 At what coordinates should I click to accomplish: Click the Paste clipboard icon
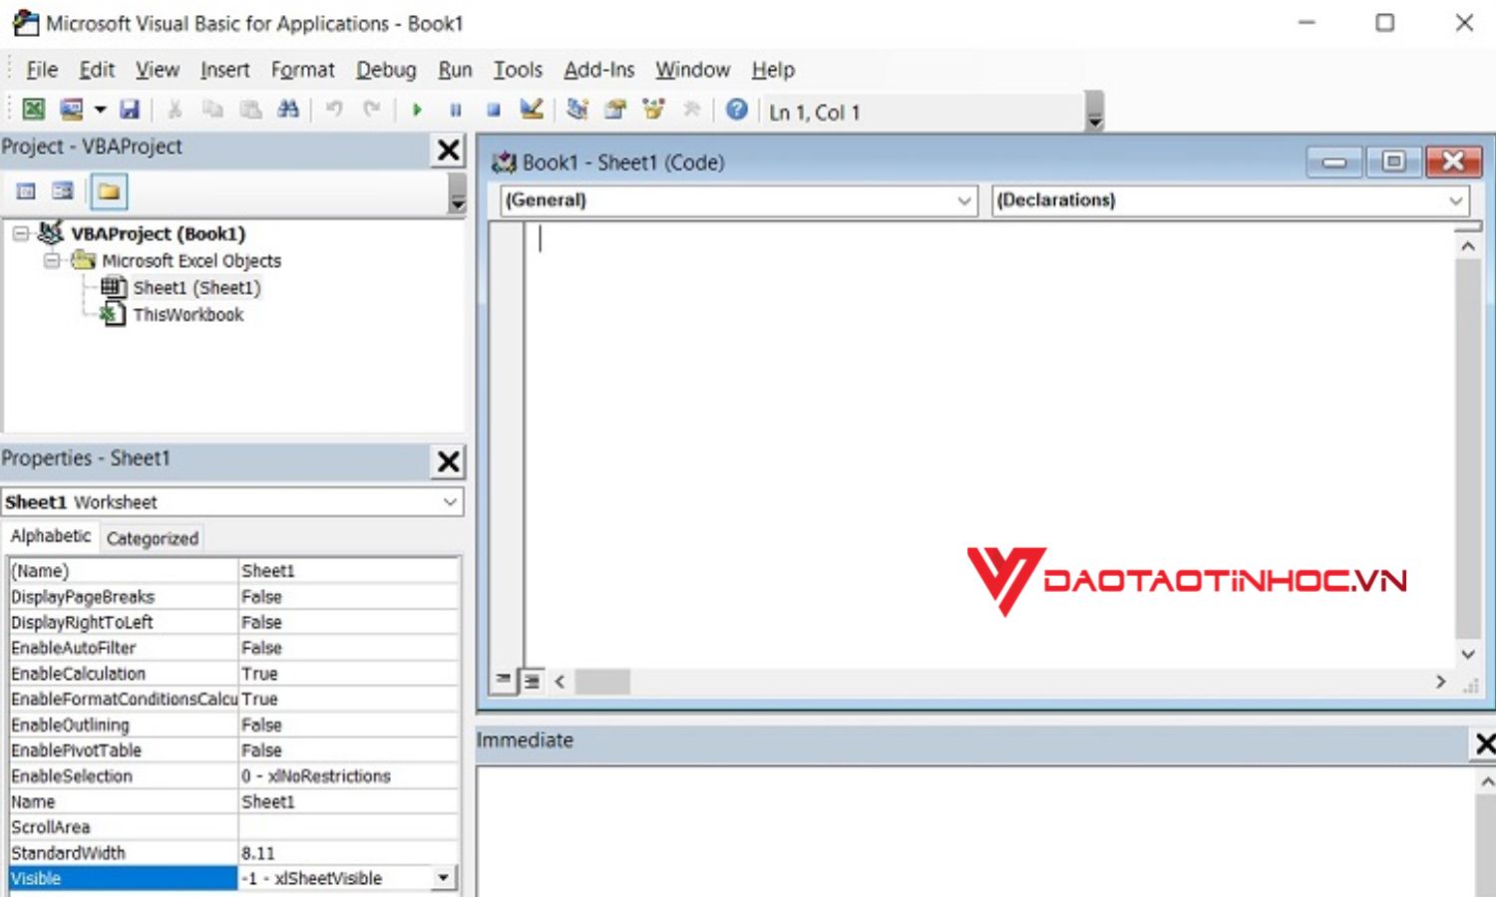250,110
